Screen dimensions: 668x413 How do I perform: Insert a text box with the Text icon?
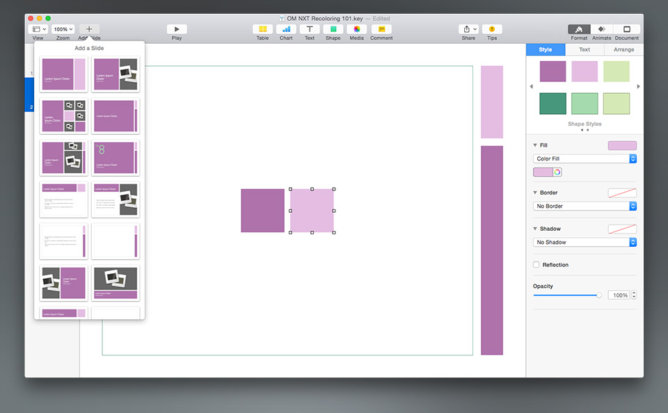[309, 30]
